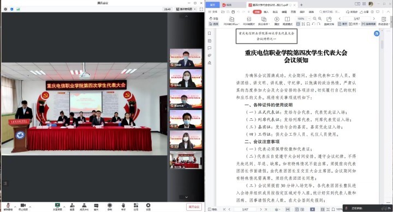Open the 100% zoom level dropdown
The width and height of the screenshot is (393, 212).
(x=303, y=19)
